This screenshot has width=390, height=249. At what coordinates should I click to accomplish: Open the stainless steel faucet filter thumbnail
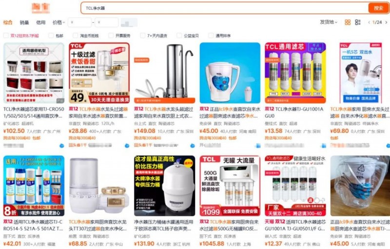[x=164, y=73]
